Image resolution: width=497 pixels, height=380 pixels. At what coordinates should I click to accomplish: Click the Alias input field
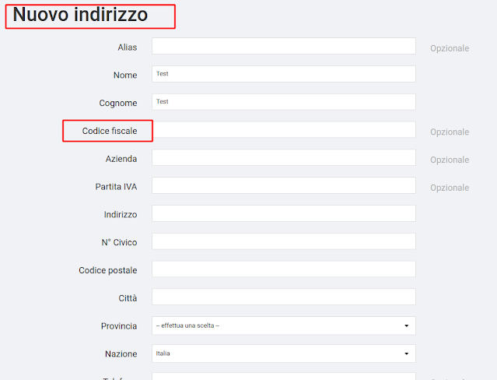pos(284,46)
